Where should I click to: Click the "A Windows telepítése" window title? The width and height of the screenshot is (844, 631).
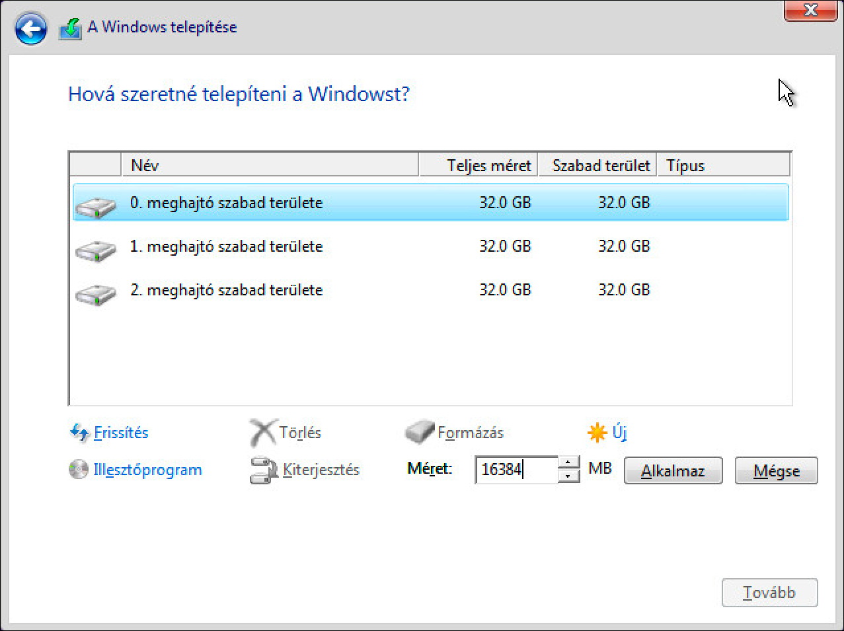pyautogui.click(x=162, y=27)
